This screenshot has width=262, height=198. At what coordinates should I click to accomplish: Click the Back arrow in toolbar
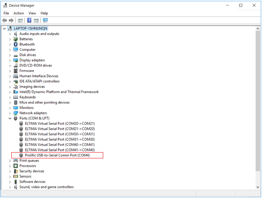5,20
